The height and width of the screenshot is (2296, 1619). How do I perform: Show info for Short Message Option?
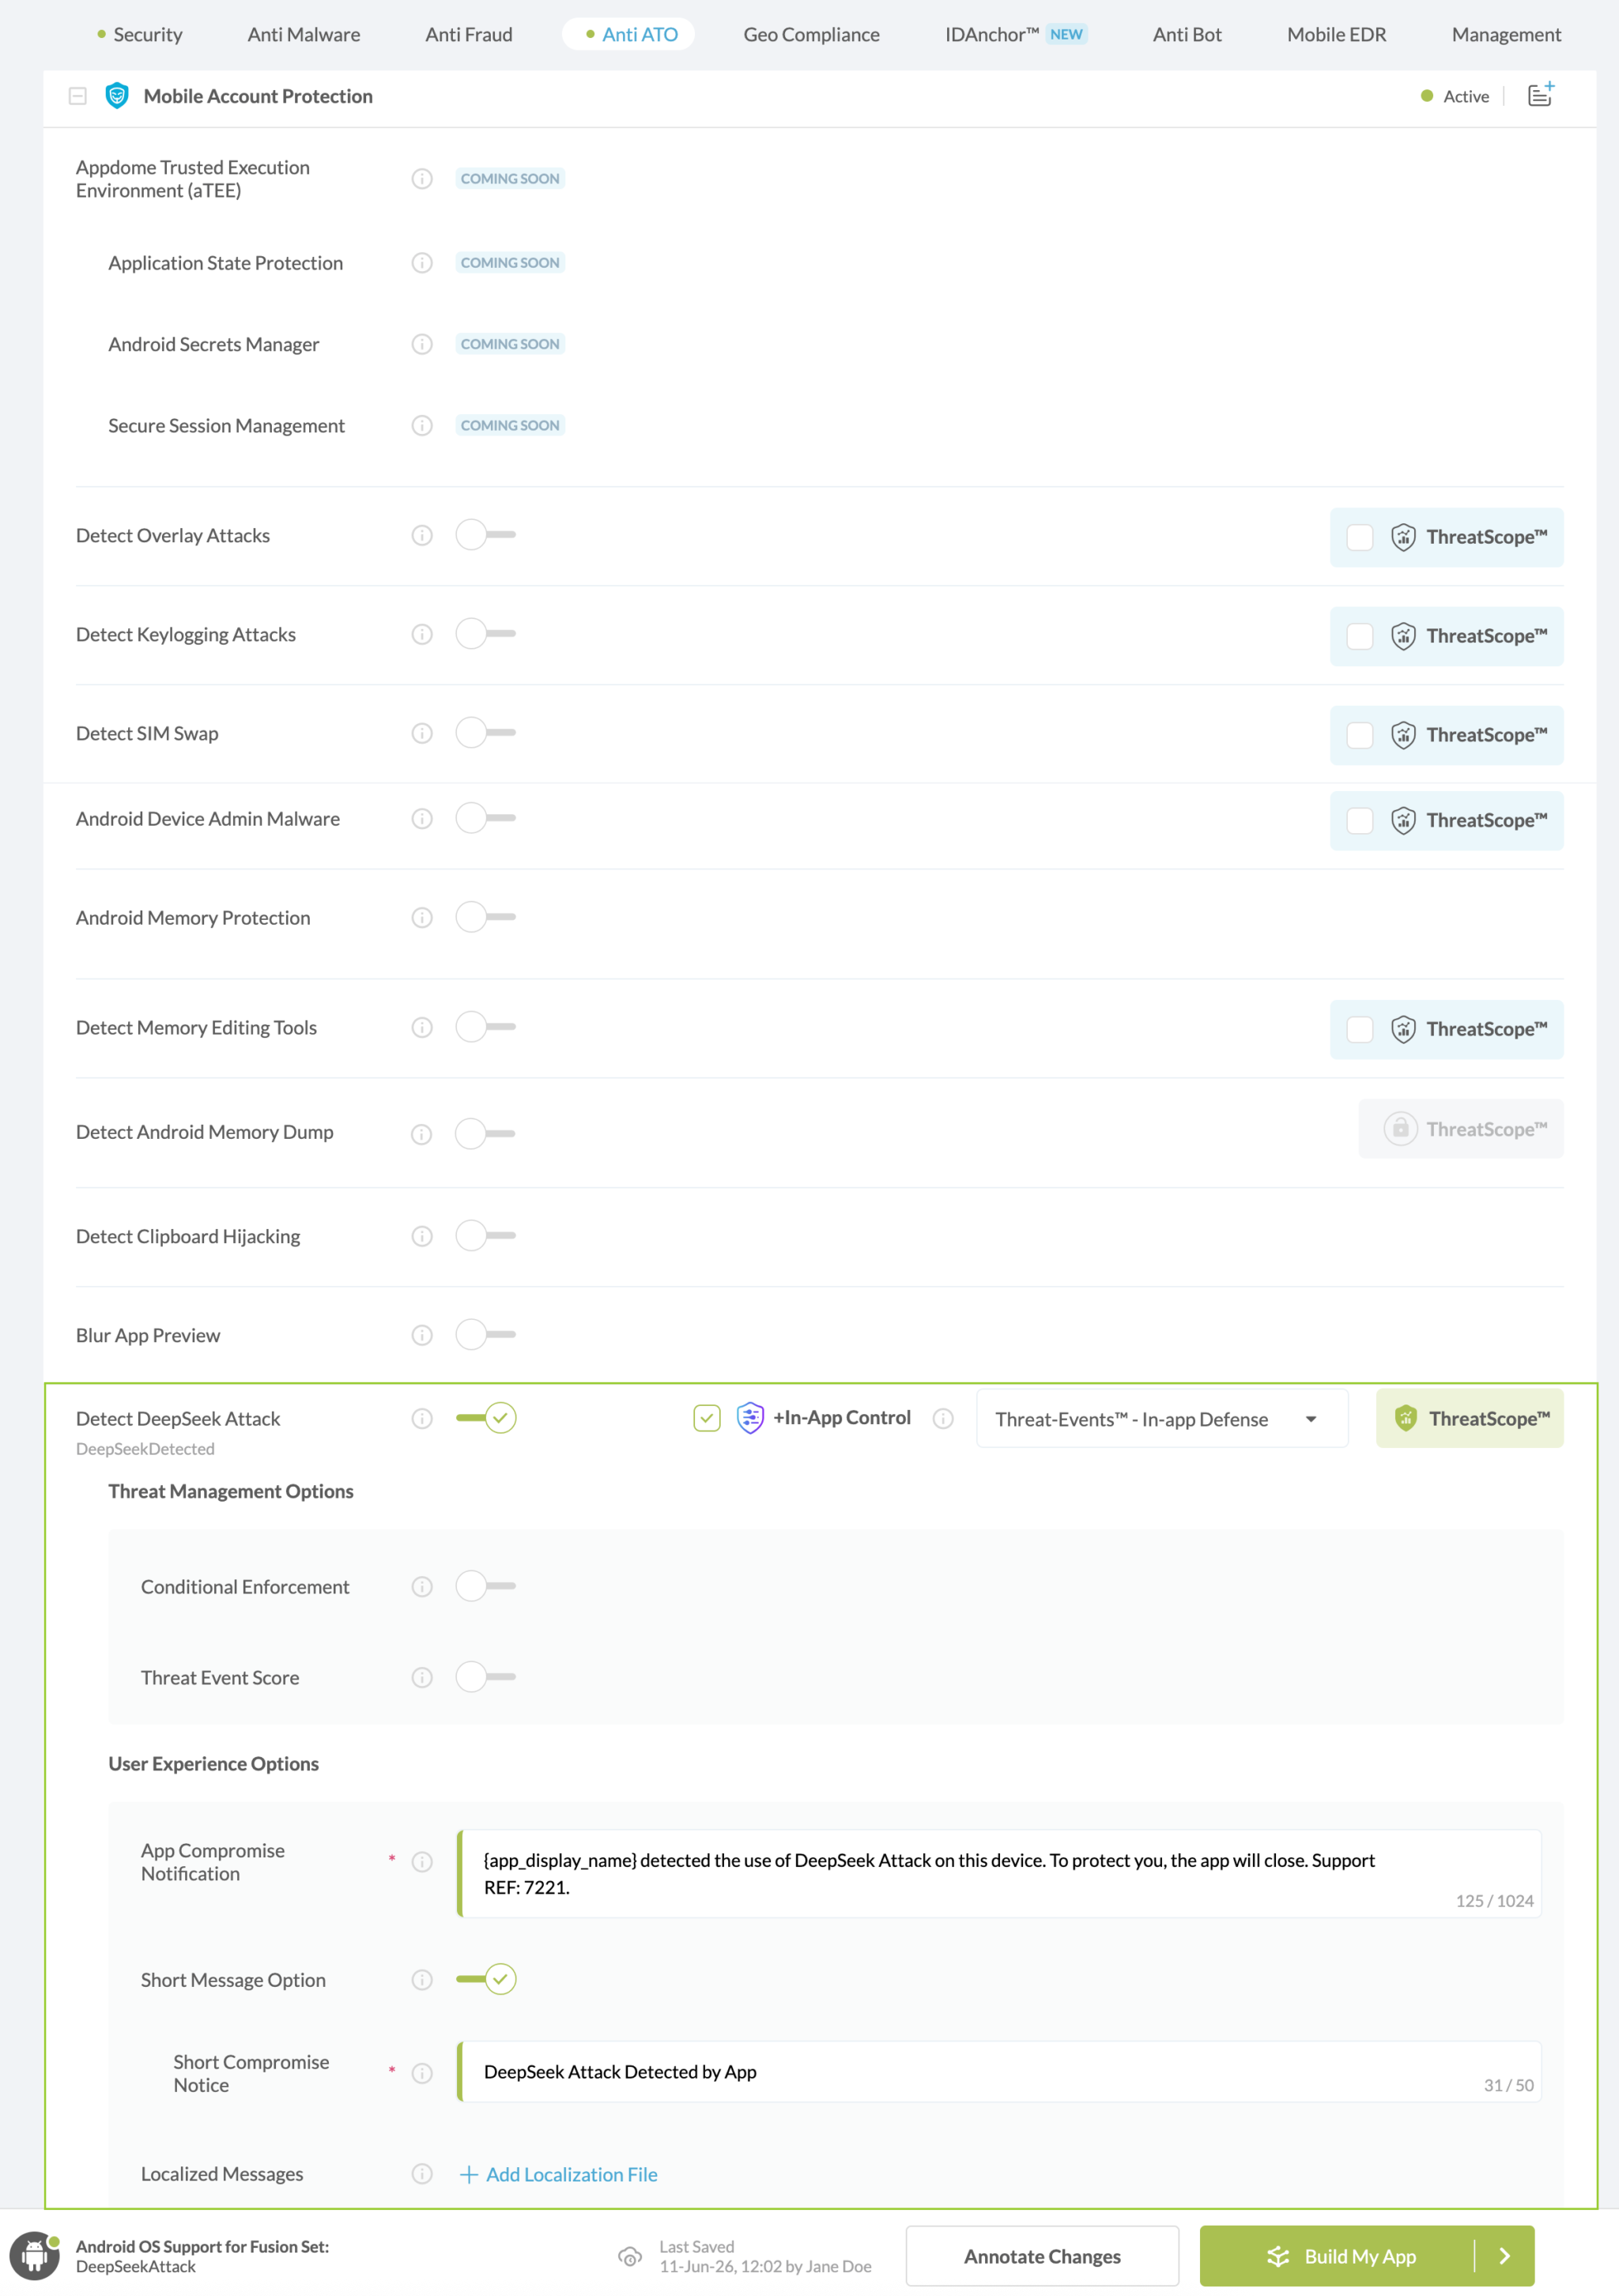pyautogui.click(x=422, y=1980)
